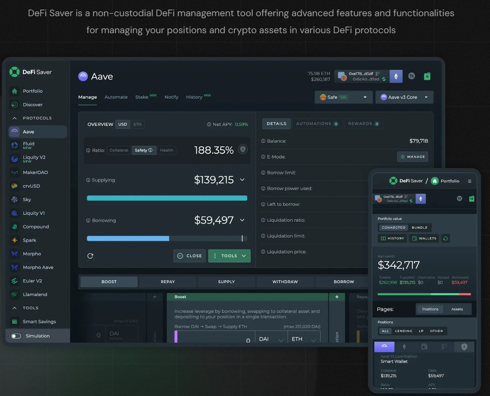Switch to the History tab
Viewport: 490px width, 396px height.
pos(194,97)
